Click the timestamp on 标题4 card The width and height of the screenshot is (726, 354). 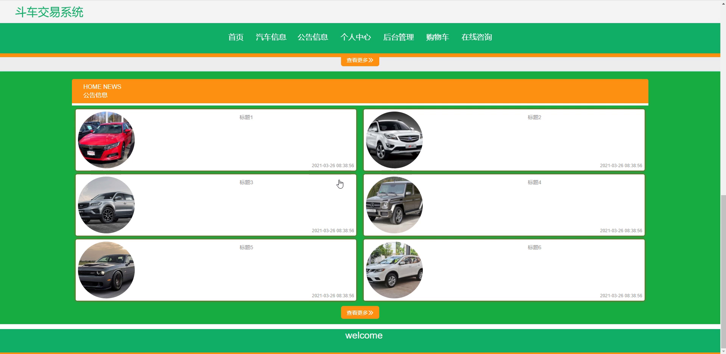coord(621,231)
